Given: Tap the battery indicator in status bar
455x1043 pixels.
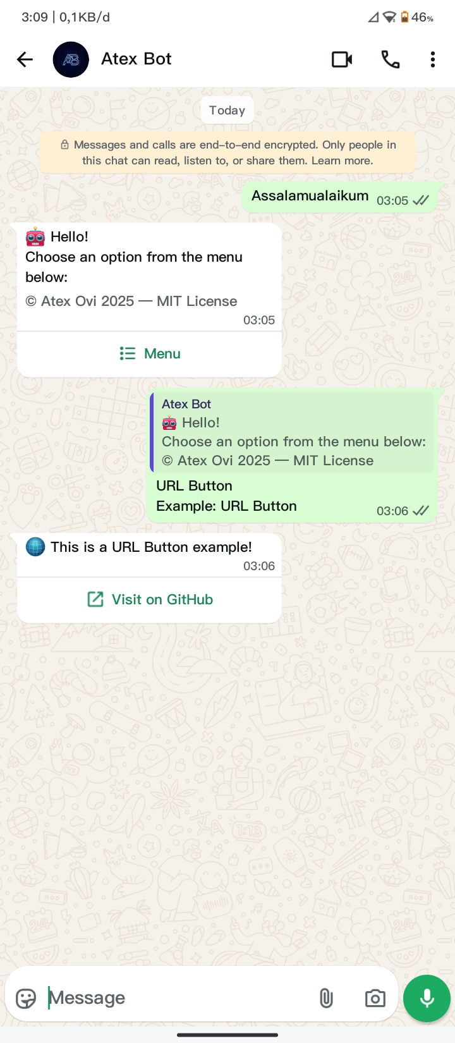Looking at the screenshot, I should point(404,17).
